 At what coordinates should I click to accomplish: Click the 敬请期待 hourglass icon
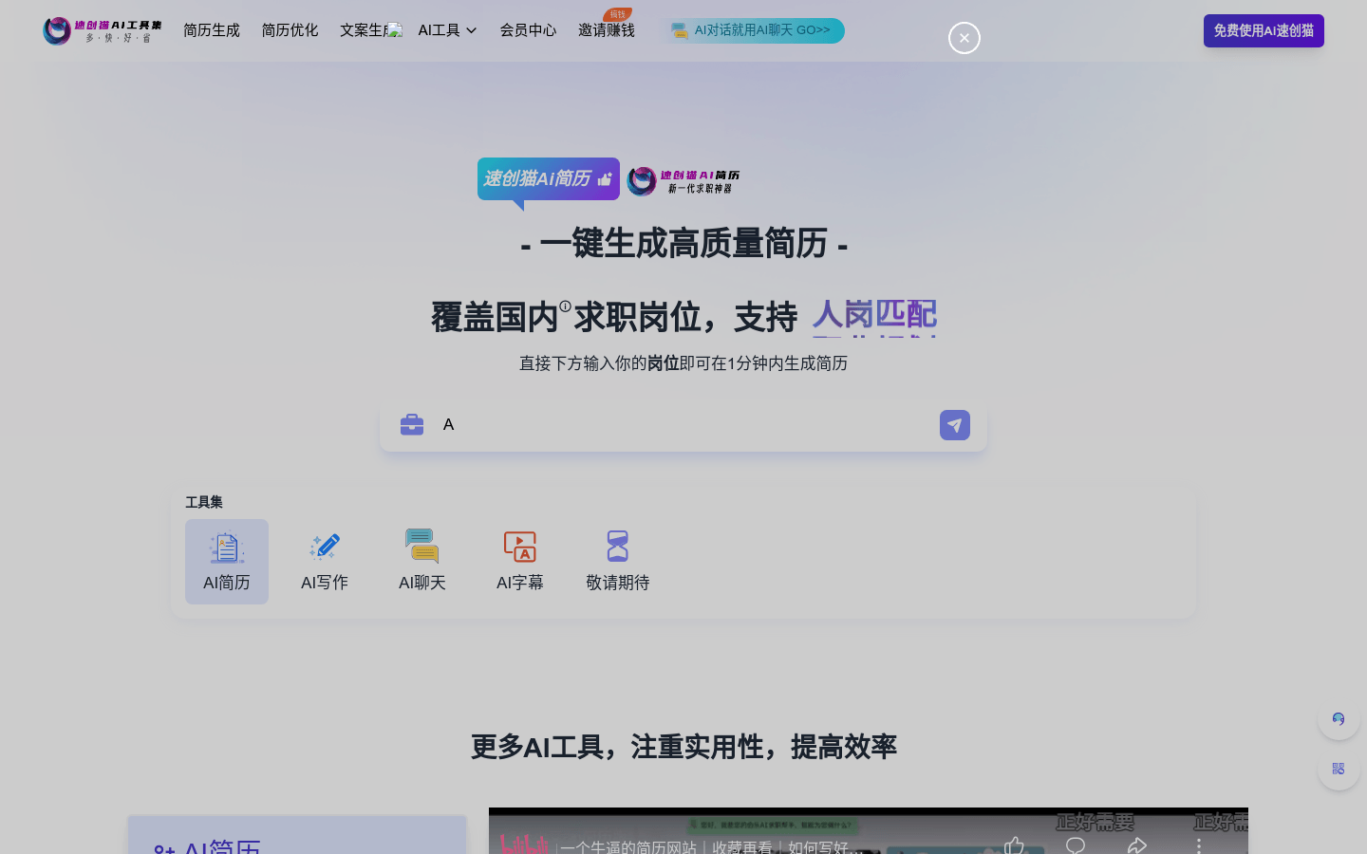618,547
